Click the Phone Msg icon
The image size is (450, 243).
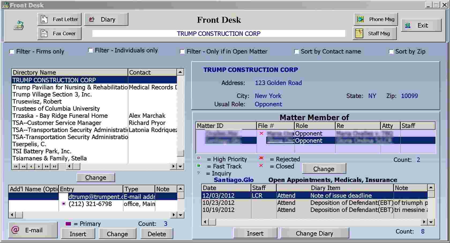tap(361, 19)
